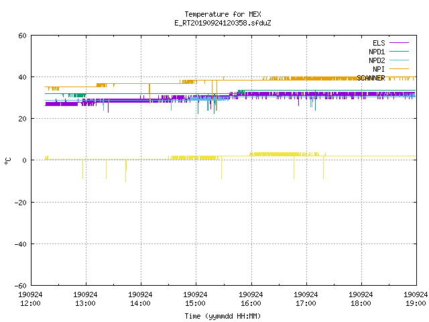The image size is (429, 322).
Task: Click the orange NPI legend line sample
Action: pyautogui.click(x=399, y=69)
